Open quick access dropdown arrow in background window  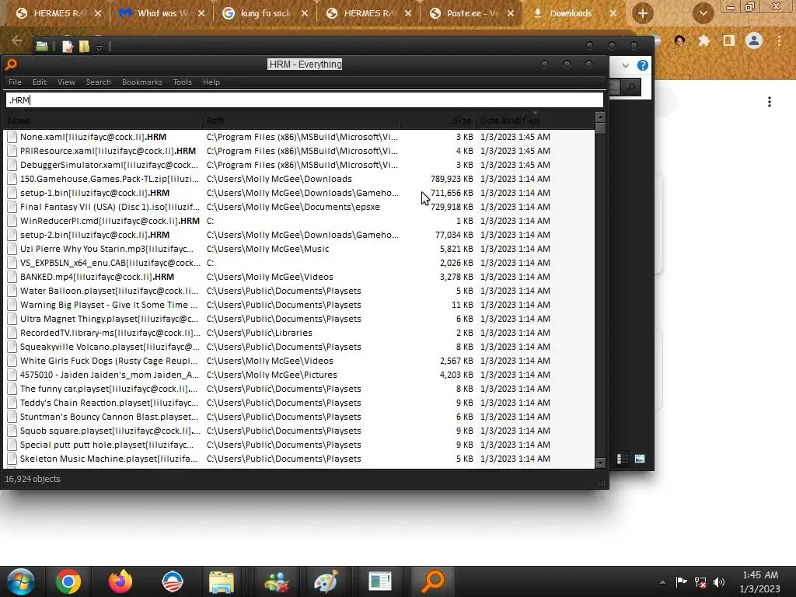pyautogui.click(x=99, y=47)
